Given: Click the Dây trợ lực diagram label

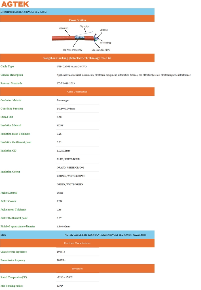Looking at the screenshot, I should (84, 26).
